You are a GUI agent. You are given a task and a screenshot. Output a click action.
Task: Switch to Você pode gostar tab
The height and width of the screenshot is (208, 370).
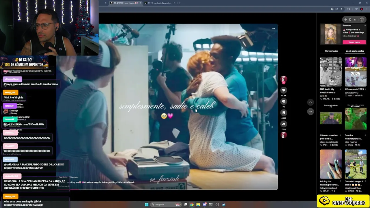[355, 51]
